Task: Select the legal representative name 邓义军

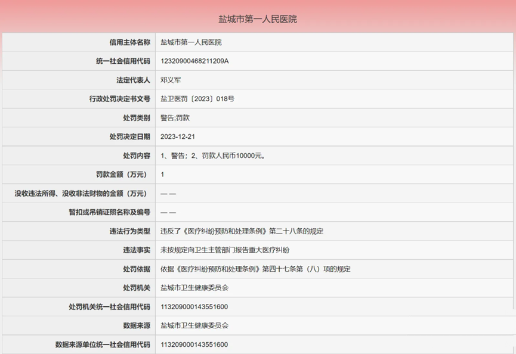Action: (171, 80)
